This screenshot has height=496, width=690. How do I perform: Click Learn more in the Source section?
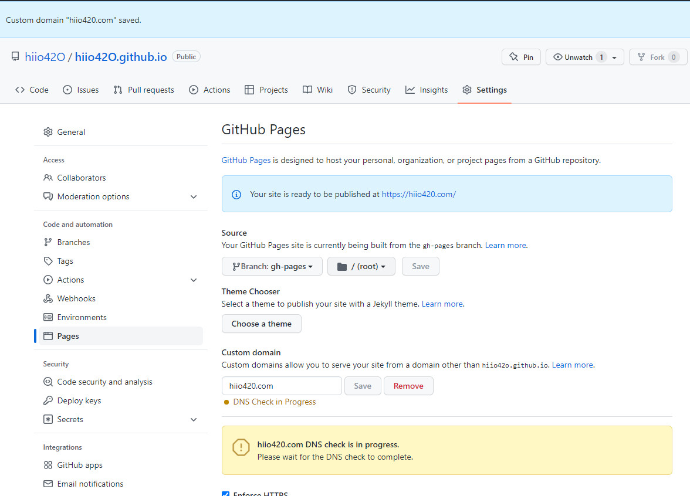click(x=506, y=245)
